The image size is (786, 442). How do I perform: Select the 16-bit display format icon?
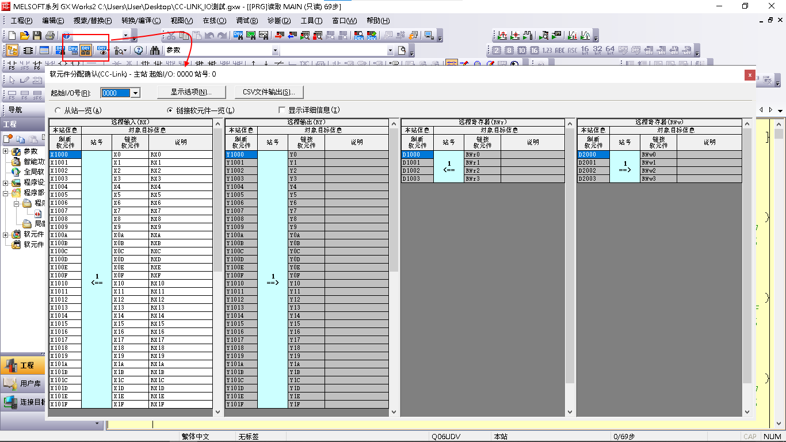point(585,51)
